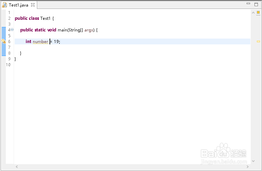Place the cursor on the value 19
The image size is (262, 171).
[56, 42]
